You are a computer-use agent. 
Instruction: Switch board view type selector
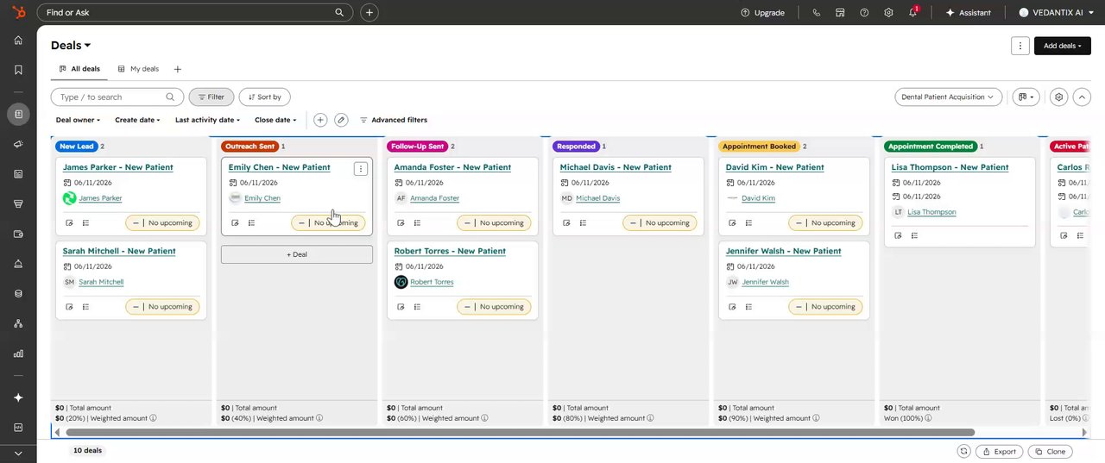pos(1026,97)
